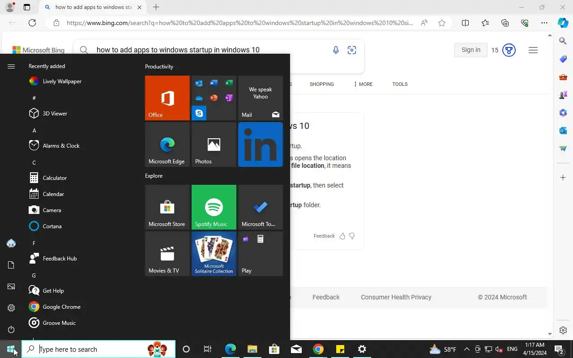Image resolution: width=573 pixels, height=358 pixels.
Task: Open Cortana from app list
Action: coord(81,226)
